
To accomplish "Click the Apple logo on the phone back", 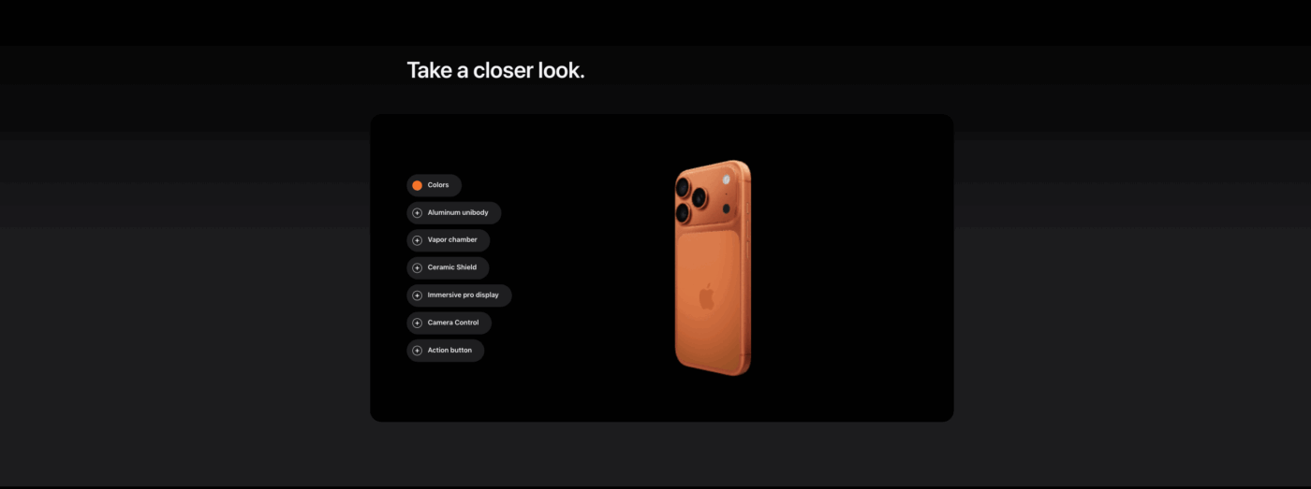I will (x=706, y=297).
